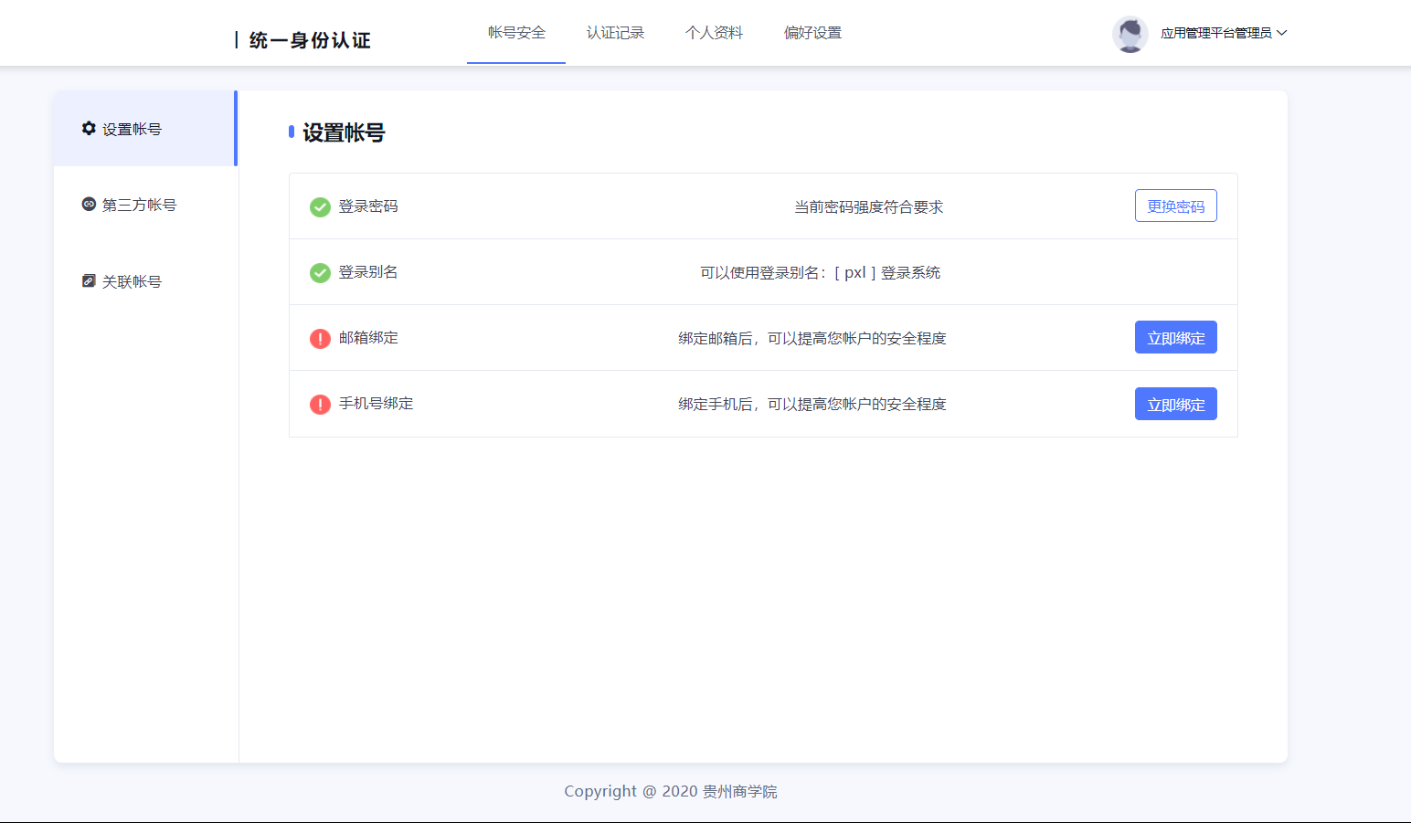This screenshot has width=1411, height=823.
Task: Open the 应用管理平台管理员 user menu
Action: point(1215,33)
